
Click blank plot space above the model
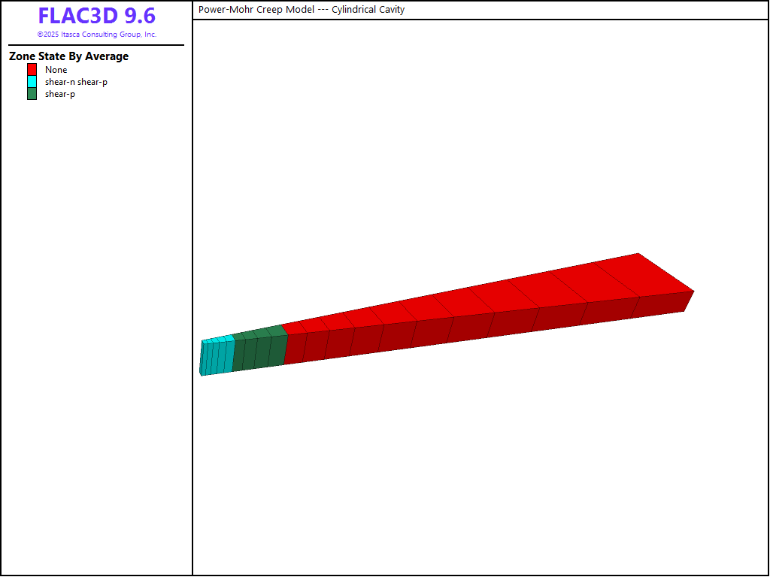coord(481,150)
